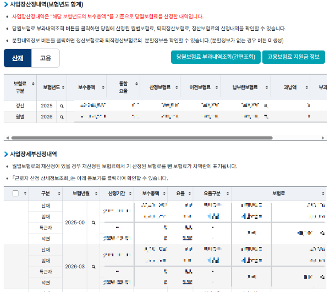Select the 정산 row cell
Image resolution: width=330 pixels, height=292 pixels.
20,106
